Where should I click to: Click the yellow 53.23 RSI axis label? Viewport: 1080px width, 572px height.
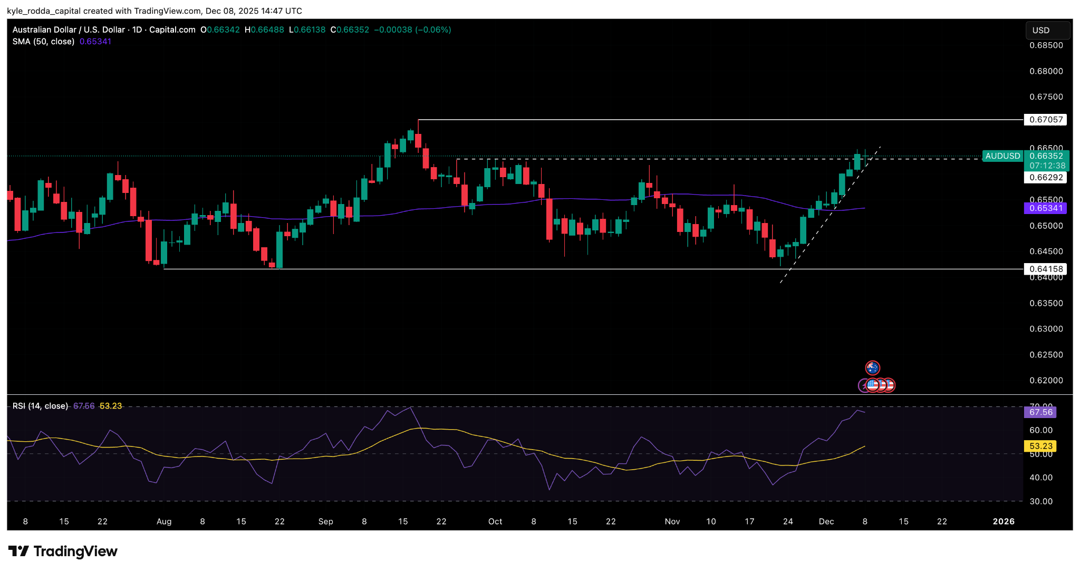coord(1040,446)
